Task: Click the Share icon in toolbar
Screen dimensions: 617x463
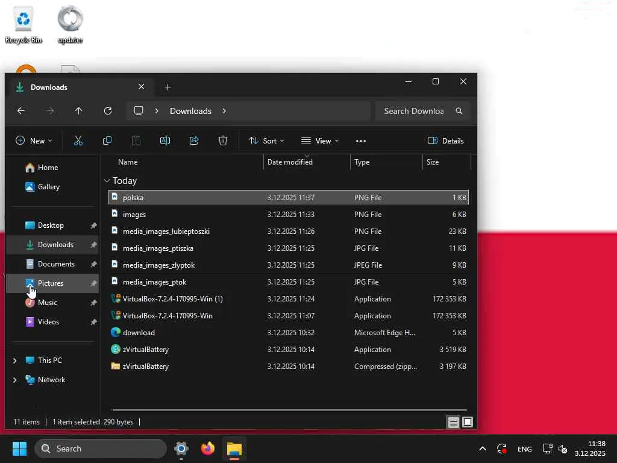Action: click(194, 140)
